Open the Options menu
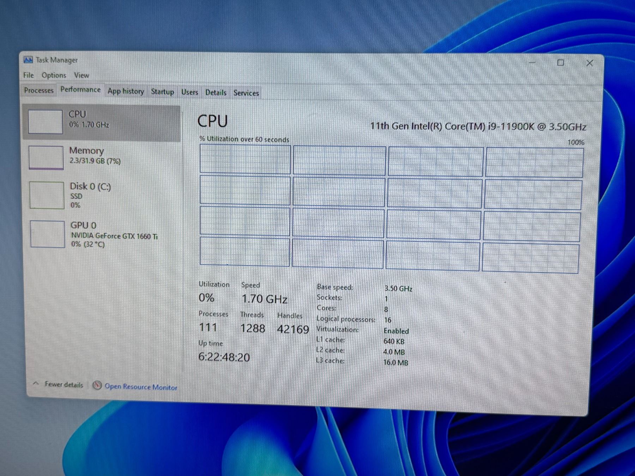The width and height of the screenshot is (635, 476). pyautogui.click(x=54, y=75)
